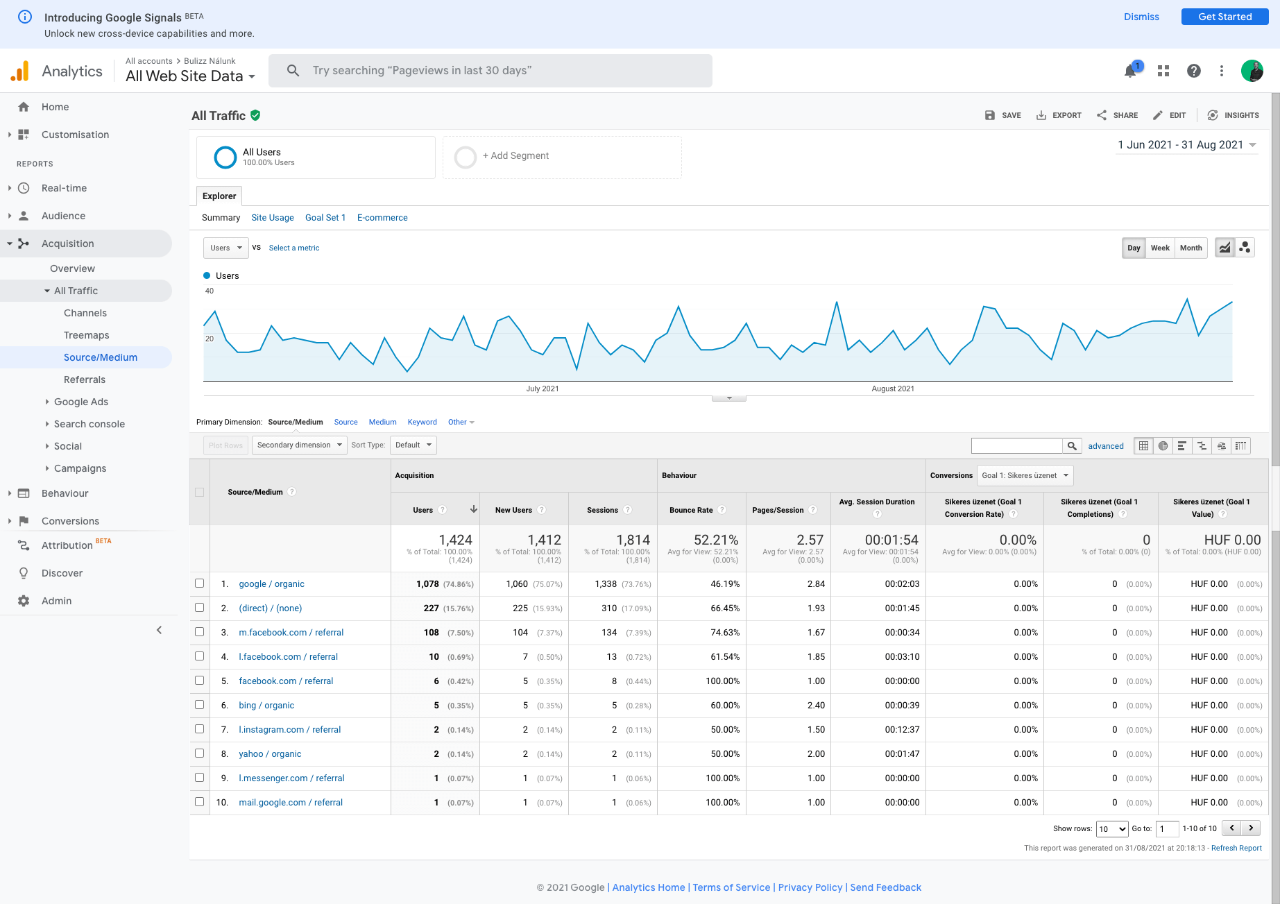This screenshot has height=904, width=1280.
Task: Select the percentage pie chart view icon
Action: pyautogui.click(x=1163, y=446)
